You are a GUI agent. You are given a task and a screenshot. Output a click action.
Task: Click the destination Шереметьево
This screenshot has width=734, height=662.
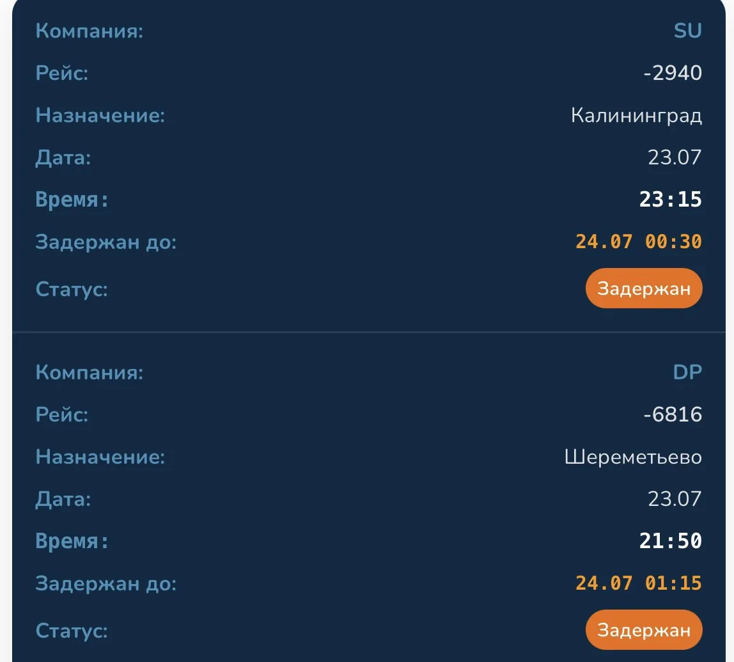(x=633, y=457)
